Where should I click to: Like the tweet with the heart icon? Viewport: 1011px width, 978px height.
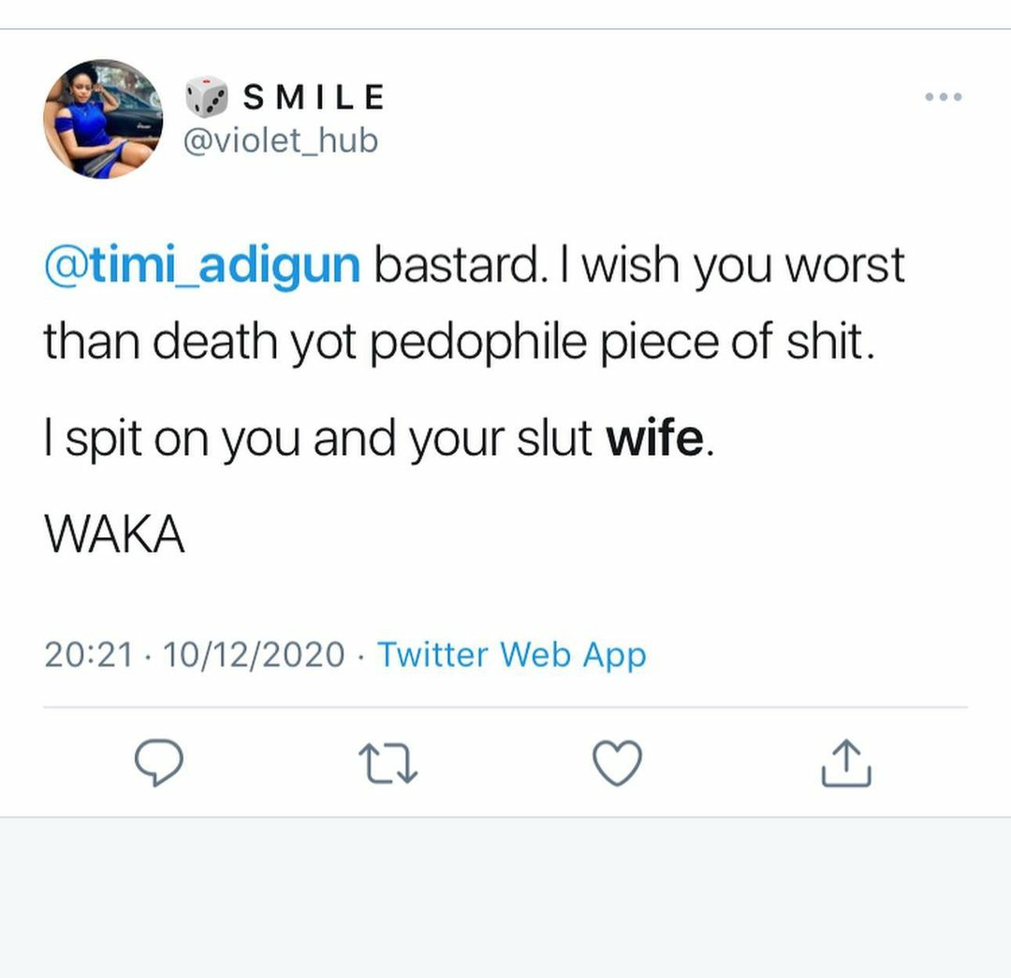click(618, 762)
